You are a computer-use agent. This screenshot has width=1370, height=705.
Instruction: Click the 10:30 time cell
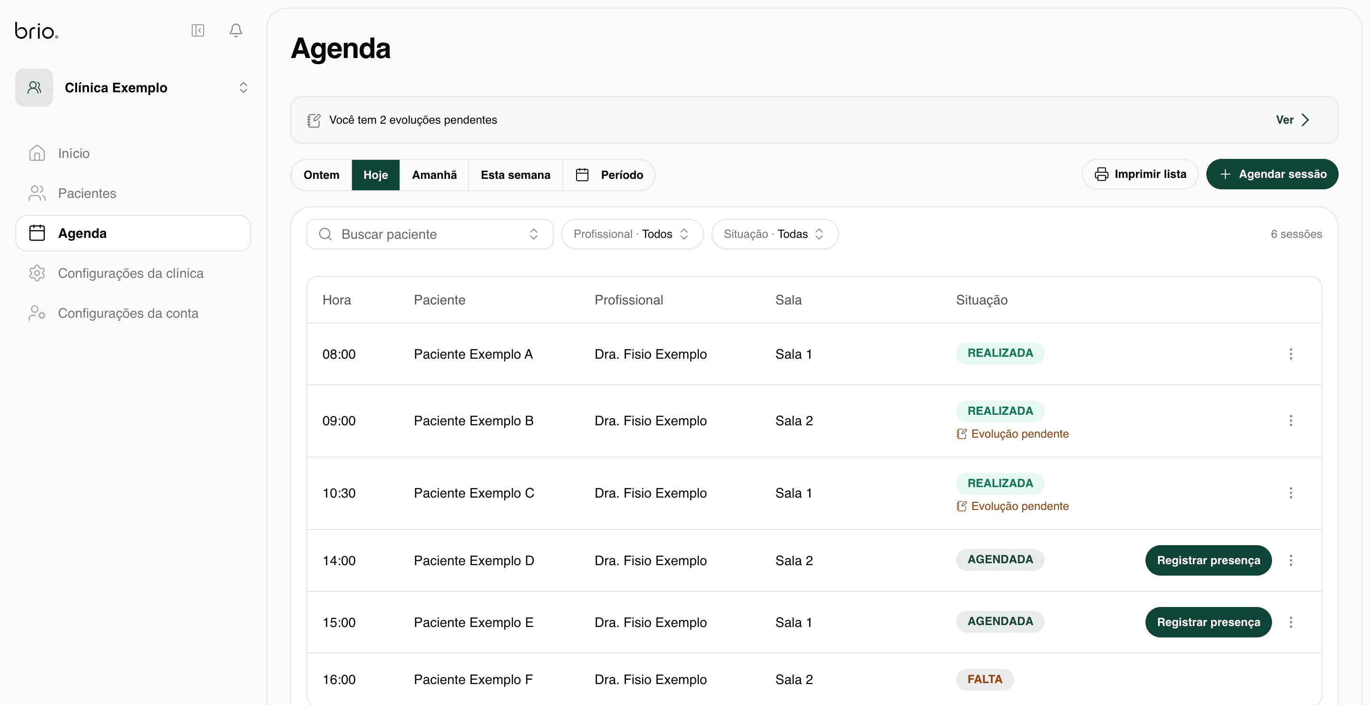(339, 493)
